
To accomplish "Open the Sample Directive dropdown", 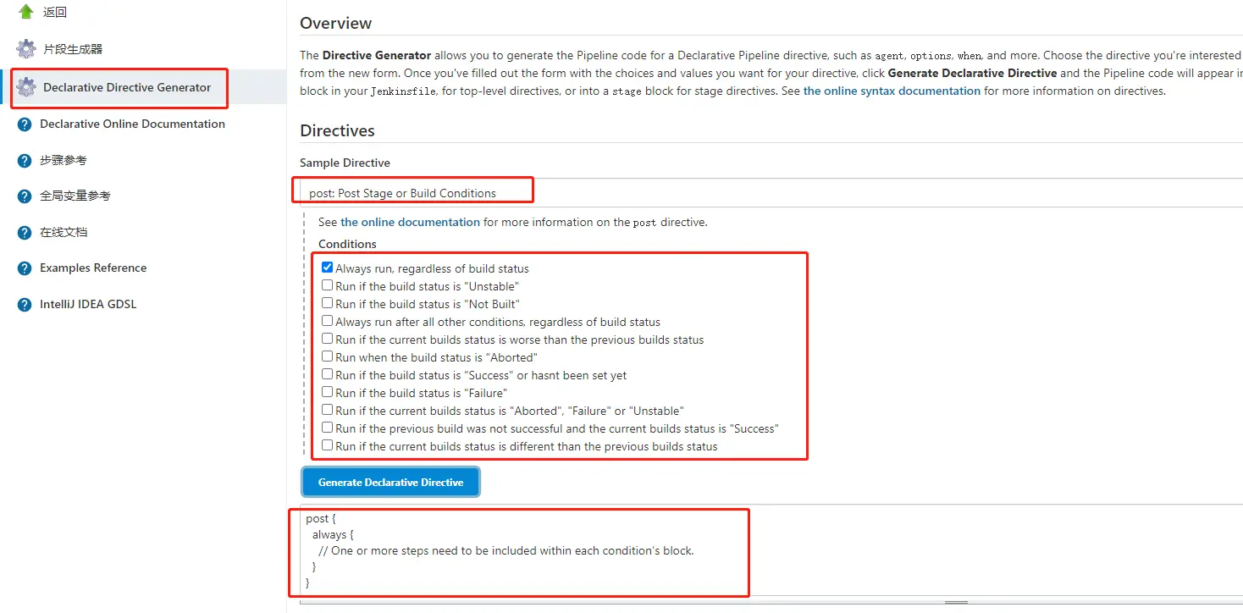I will coord(762,193).
